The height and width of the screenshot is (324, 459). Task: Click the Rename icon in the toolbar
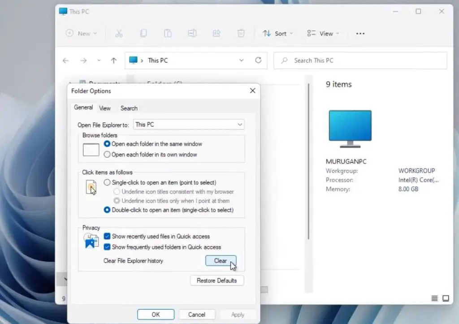click(192, 33)
